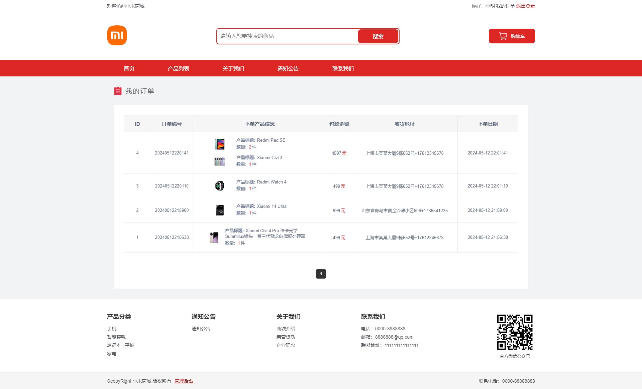Click the 管理后台 admin link
Image resolution: width=642 pixels, height=389 pixels.
click(184, 381)
